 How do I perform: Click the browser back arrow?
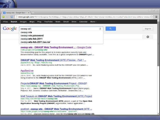(x=3, y=17)
